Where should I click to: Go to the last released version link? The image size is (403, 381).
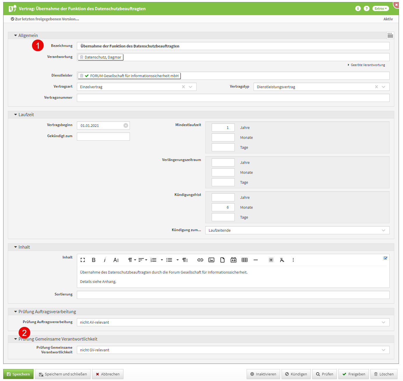[x=45, y=19]
